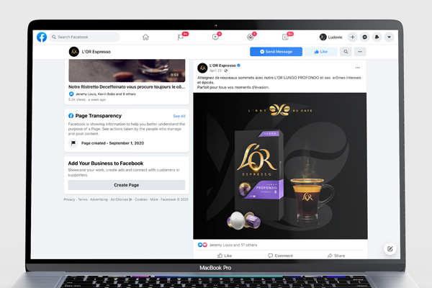
Task: Open the Cookies footer link
Action: pos(141,199)
